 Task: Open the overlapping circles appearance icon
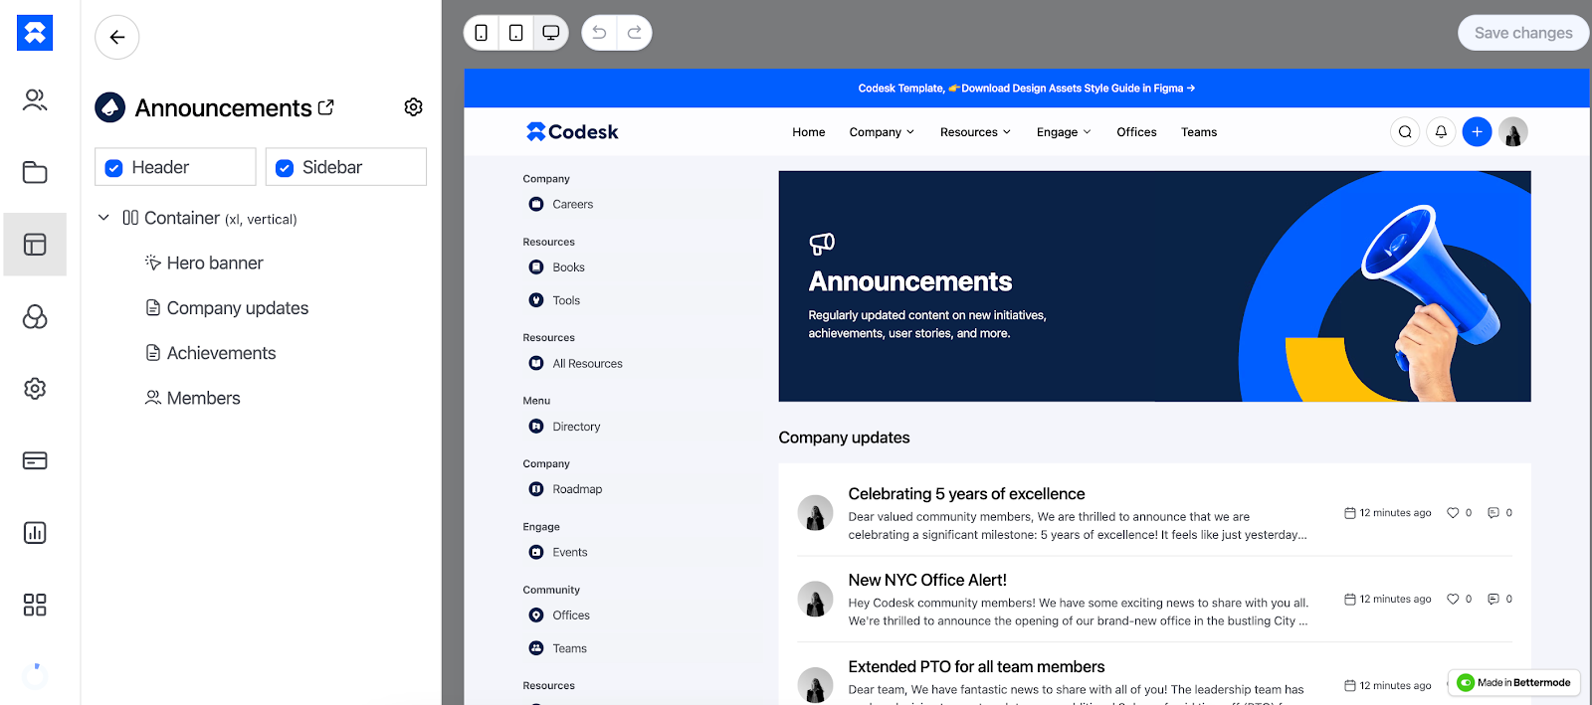pyautogui.click(x=35, y=316)
